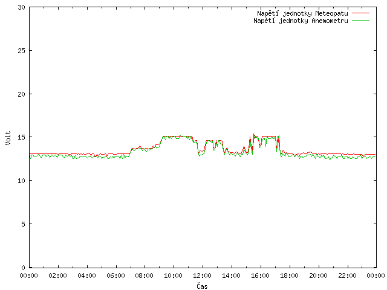Click the y-axis value 20
The width and height of the screenshot is (387, 290).
[22, 94]
